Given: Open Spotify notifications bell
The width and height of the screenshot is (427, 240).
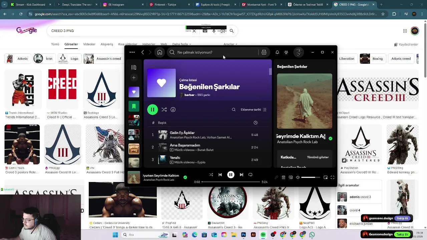Looking at the screenshot, I should pyautogui.click(x=277, y=52).
